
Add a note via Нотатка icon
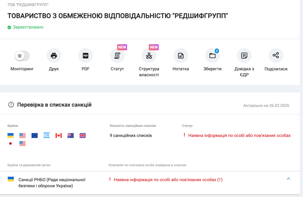click(x=180, y=56)
